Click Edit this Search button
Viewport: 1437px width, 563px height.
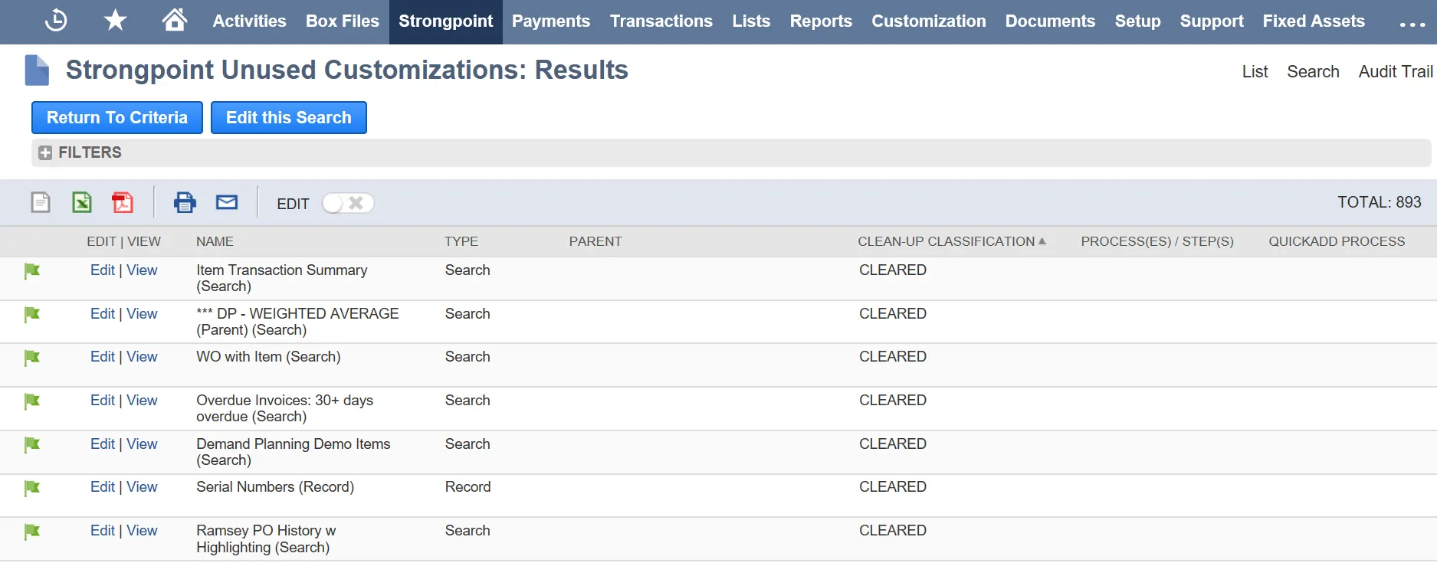(x=289, y=117)
